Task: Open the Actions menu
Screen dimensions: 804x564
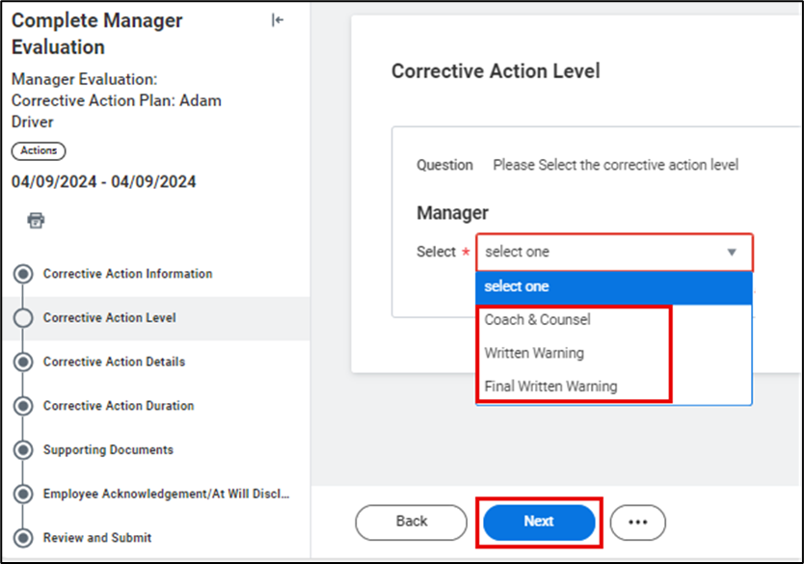Action: [38, 150]
